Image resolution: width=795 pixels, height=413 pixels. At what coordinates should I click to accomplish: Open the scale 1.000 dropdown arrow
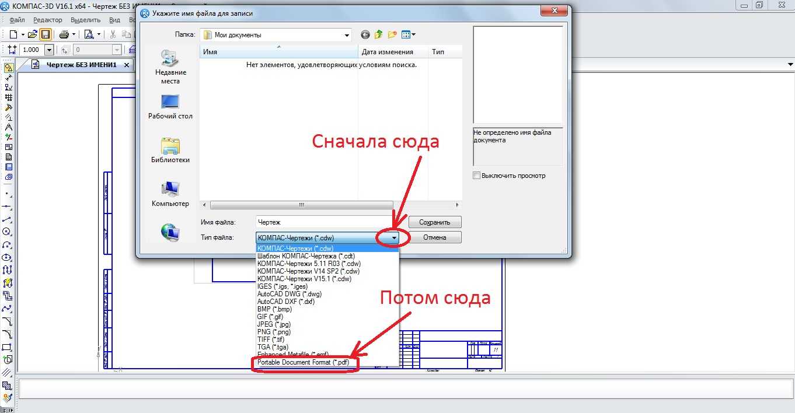coord(48,50)
